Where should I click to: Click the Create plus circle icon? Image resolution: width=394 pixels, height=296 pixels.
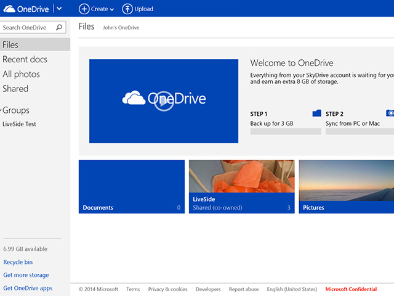coord(84,9)
